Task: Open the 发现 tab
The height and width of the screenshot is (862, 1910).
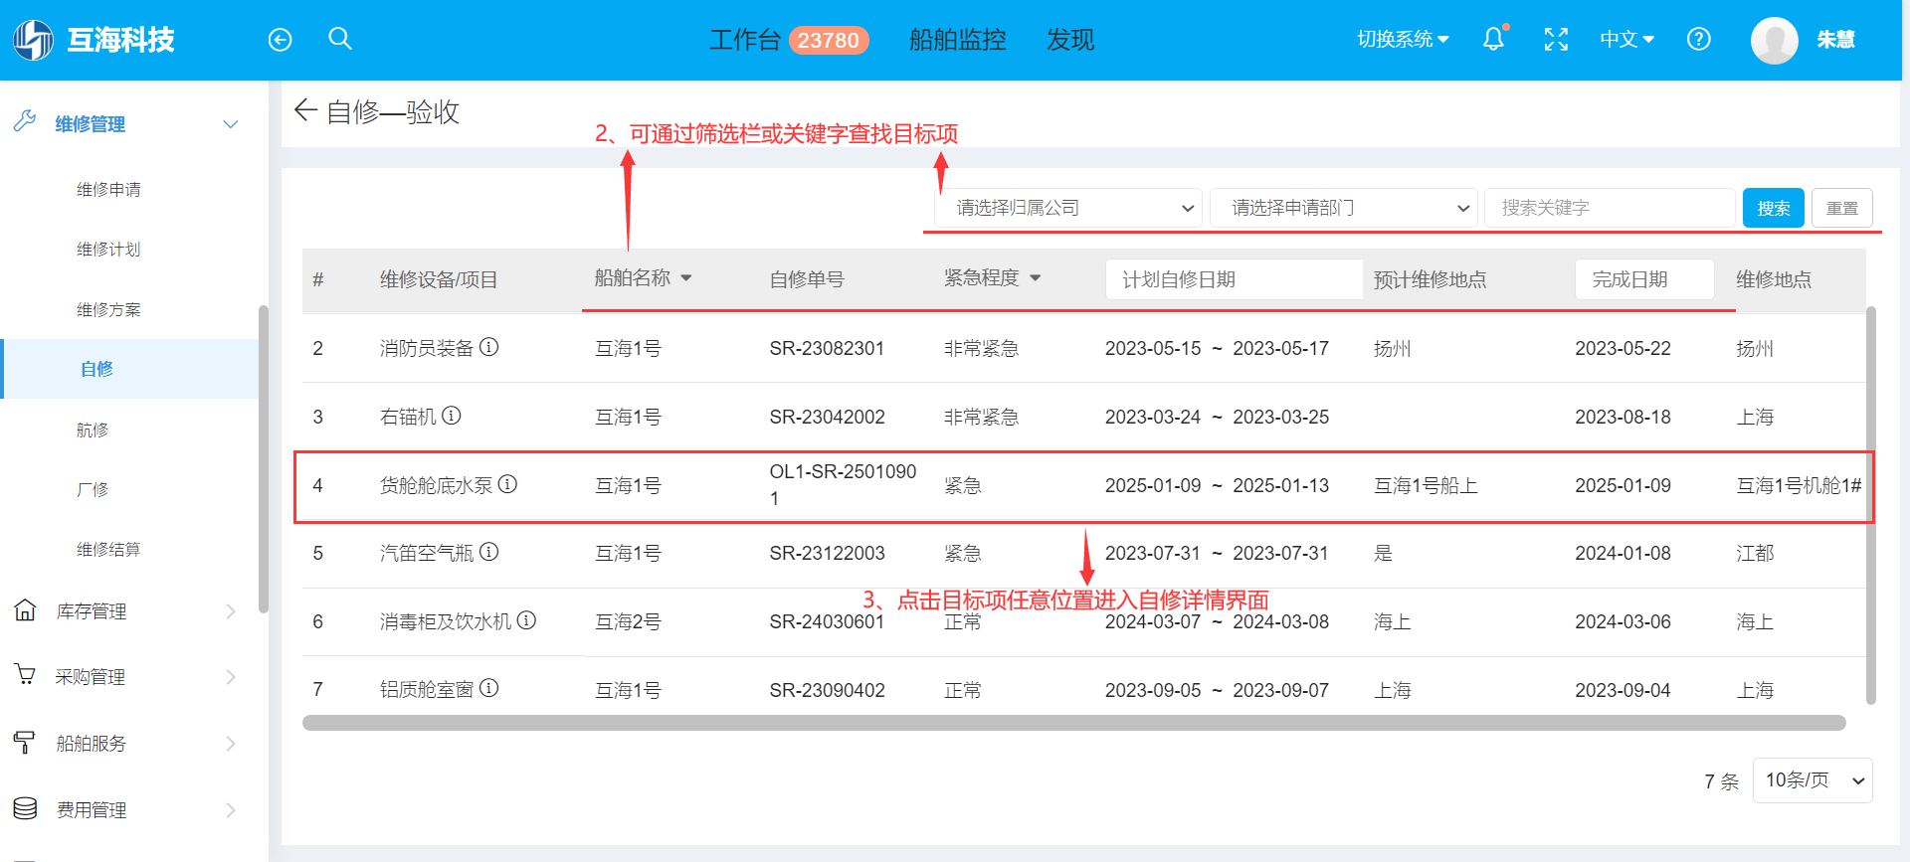Action: click(1070, 40)
